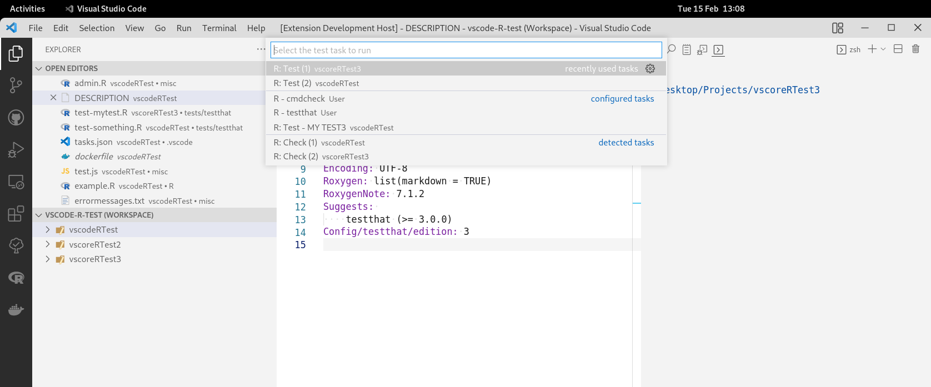The width and height of the screenshot is (931, 387).
Task: Click the open-preview icon in editor toolbar
Action: 702,49
